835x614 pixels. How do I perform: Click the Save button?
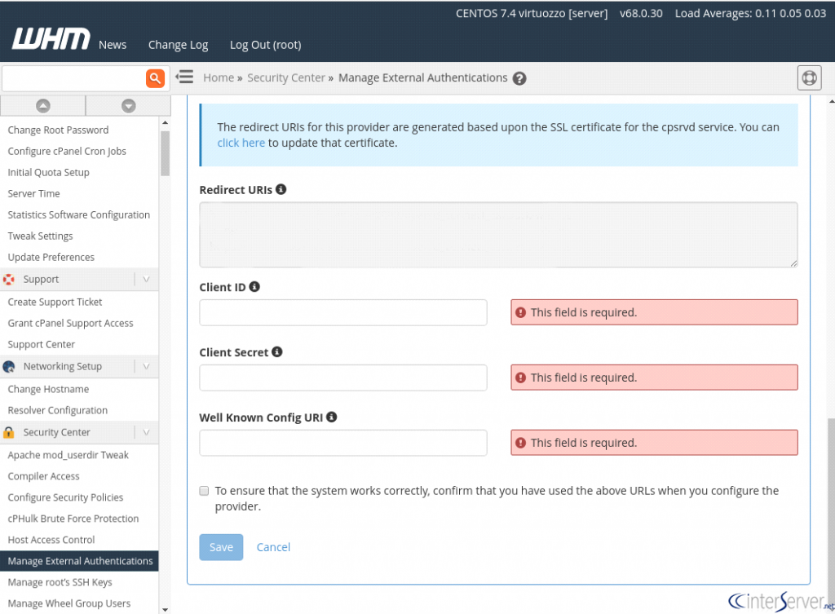[221, 547]
